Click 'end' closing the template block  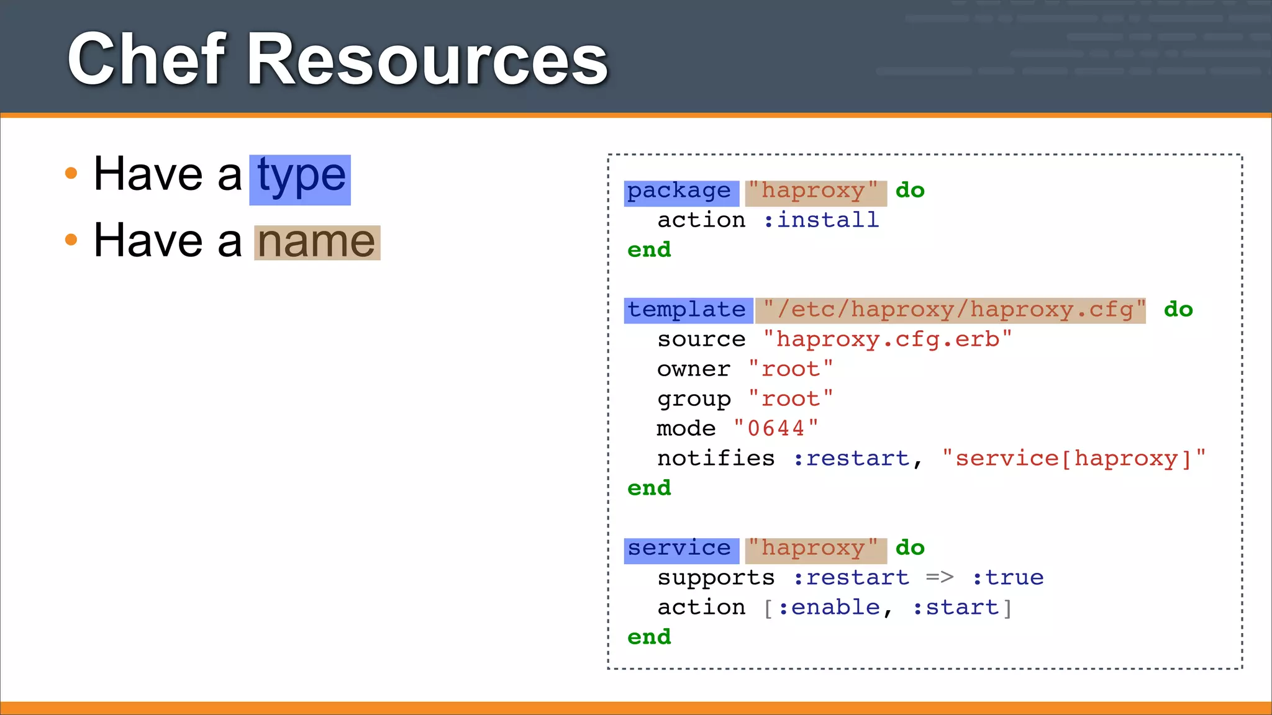649,488
